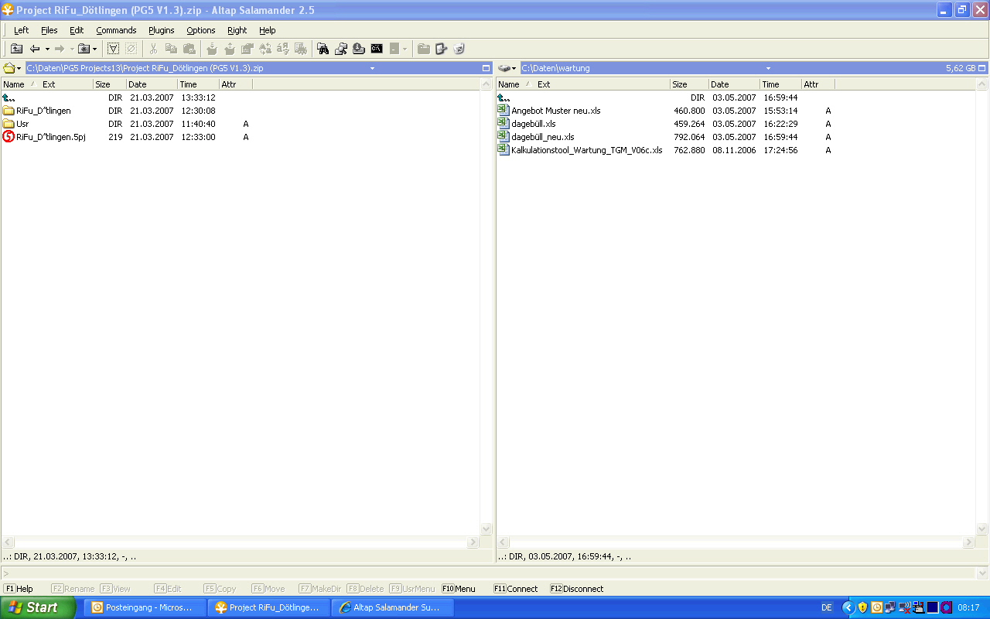Open the hot paths folder toolbar icon
Viewport: 990px width, 619px height.
click(84, 49)
